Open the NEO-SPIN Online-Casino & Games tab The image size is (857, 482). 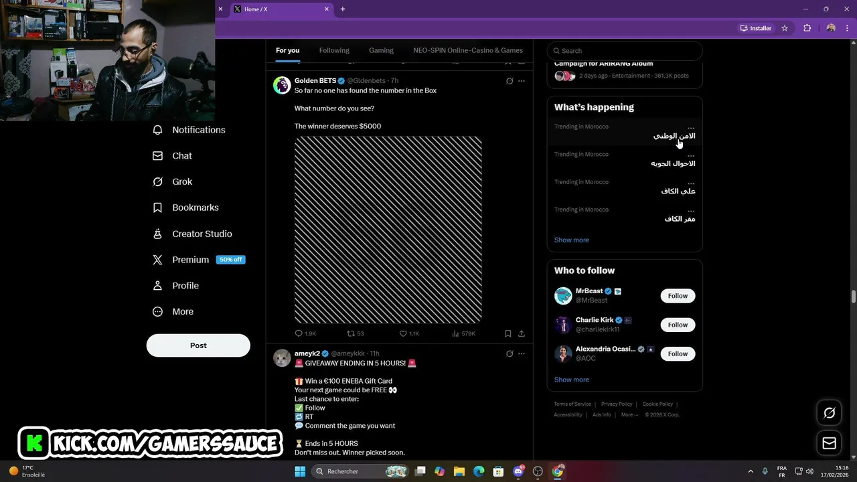[x=468, y=50]
